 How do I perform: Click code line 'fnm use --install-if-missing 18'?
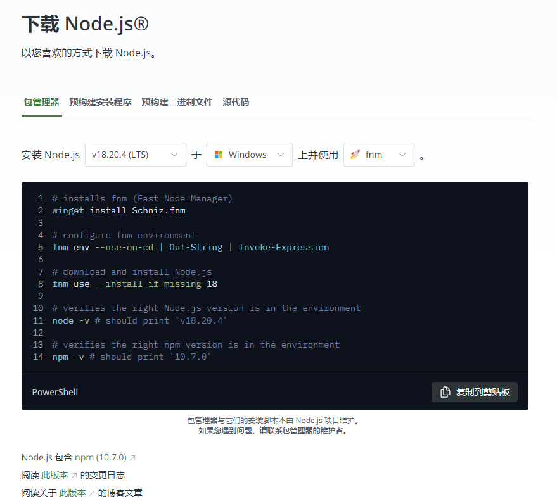coord(134,284)
